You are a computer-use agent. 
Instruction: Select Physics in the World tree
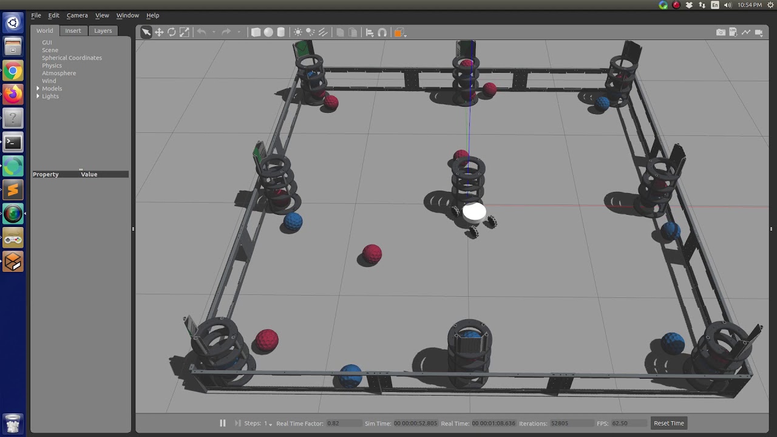[x=52, y=66]
